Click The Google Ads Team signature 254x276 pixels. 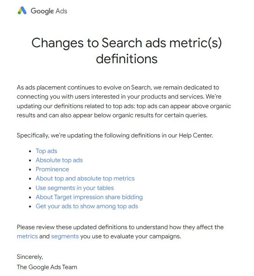(x=47, y=267)
